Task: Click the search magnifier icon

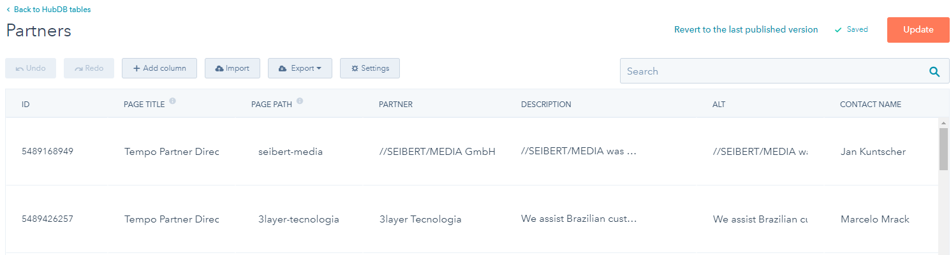Action: click(934, 71)
